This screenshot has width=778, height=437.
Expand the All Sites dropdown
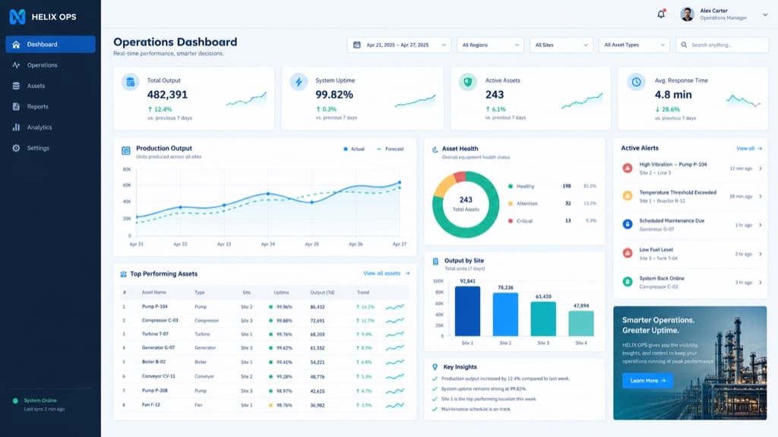click(561, 45)
